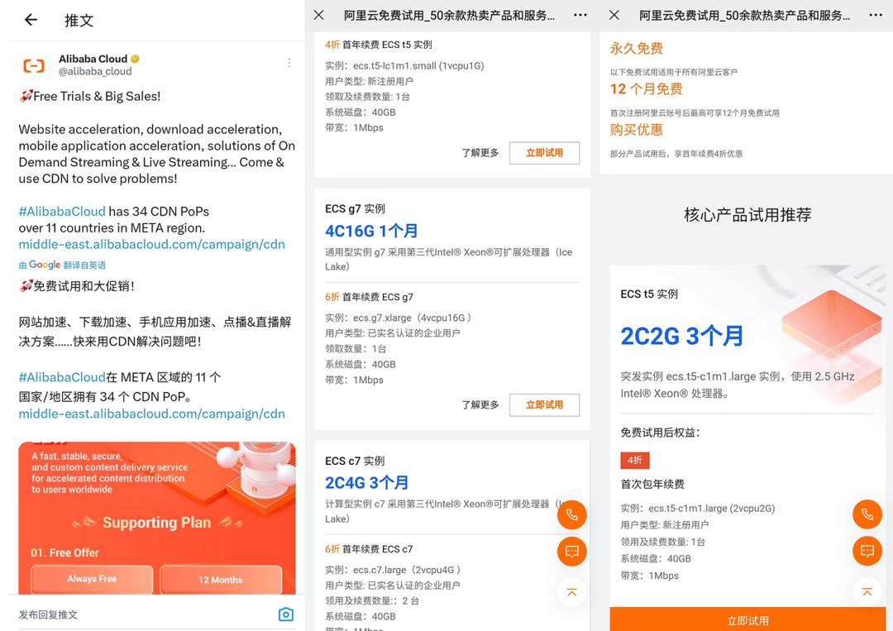Open chat bubble button on right page
Screen dimensions: 893x631
pyautogui.click(x=867, y=551)
